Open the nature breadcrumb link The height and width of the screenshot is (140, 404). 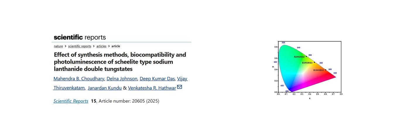[x=58, y=46]
